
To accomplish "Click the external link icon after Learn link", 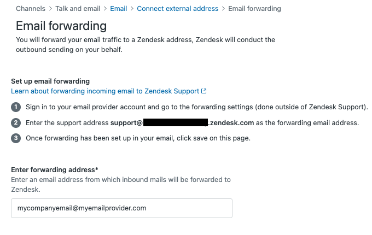I will 204,91.
